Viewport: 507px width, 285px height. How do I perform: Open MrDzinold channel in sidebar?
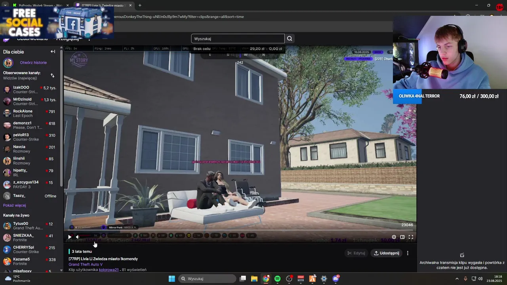coord(30,101)
